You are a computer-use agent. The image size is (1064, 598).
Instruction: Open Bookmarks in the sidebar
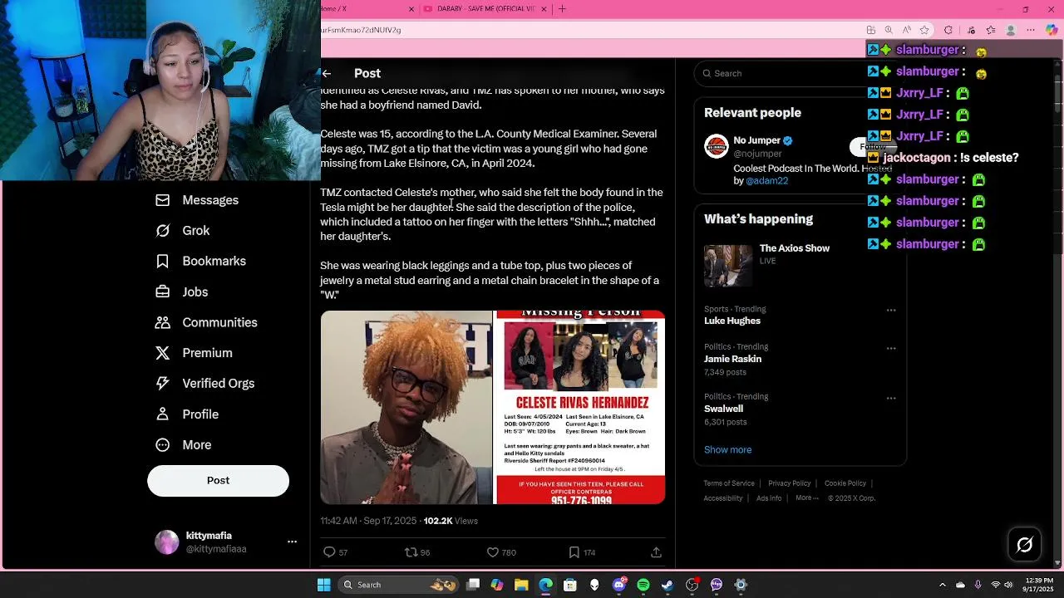point(200,261)
